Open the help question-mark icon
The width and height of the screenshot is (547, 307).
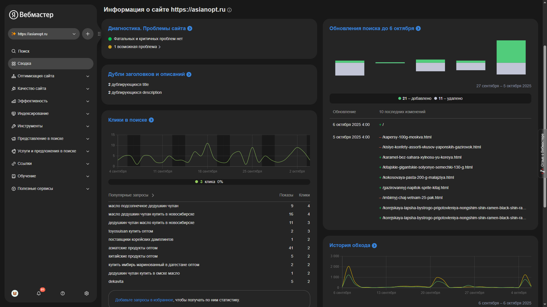click(x=63, y=293)
